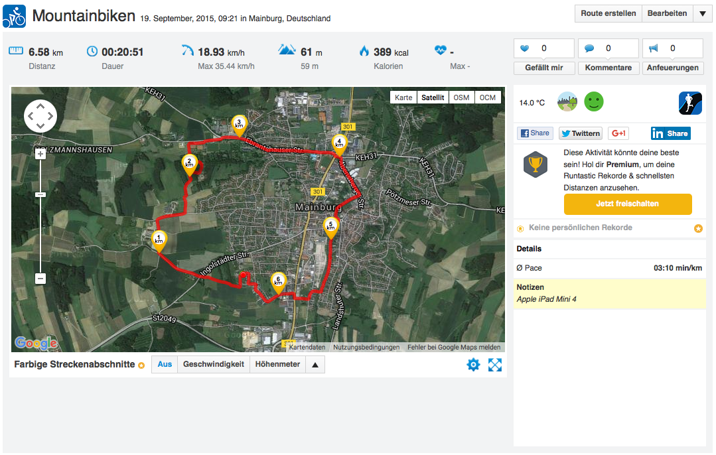
Task: Color route by Höhenmeter
Action: (x=277, y=364)
